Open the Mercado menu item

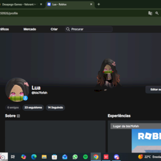pos(30,29)
